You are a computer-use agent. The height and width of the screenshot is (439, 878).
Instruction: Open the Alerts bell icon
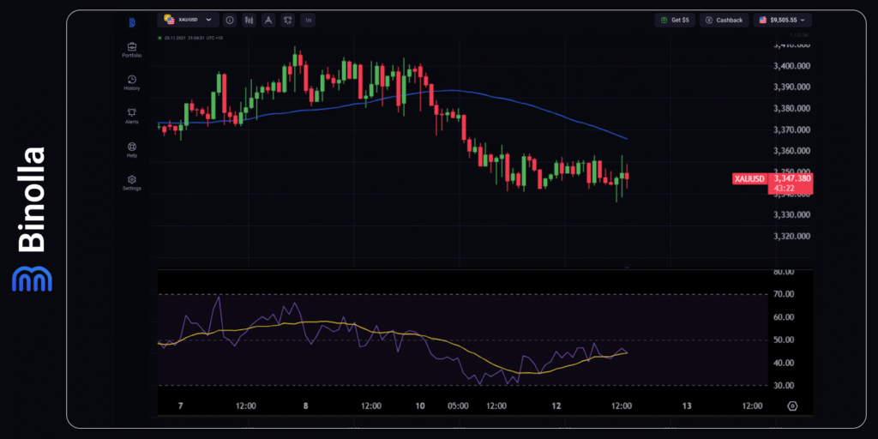(132, 115)
